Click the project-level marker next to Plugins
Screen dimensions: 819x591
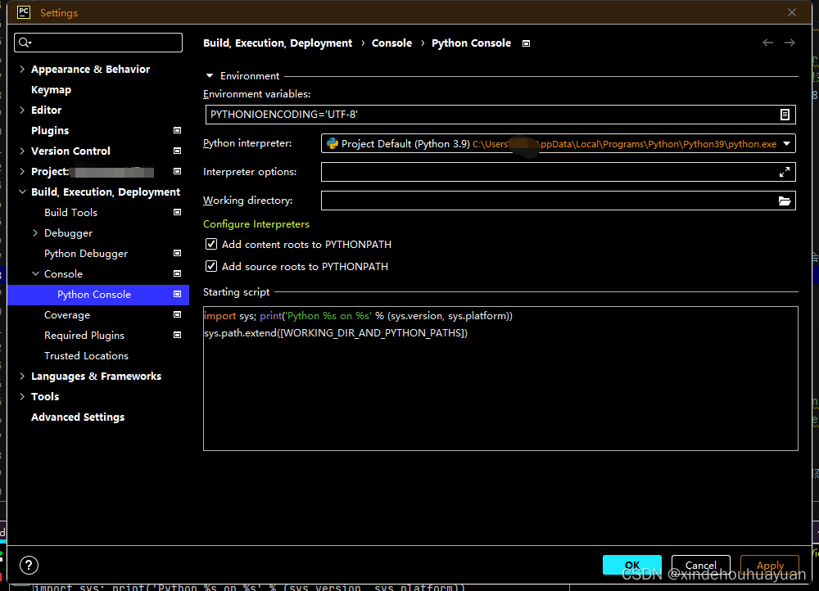[177, 130]
